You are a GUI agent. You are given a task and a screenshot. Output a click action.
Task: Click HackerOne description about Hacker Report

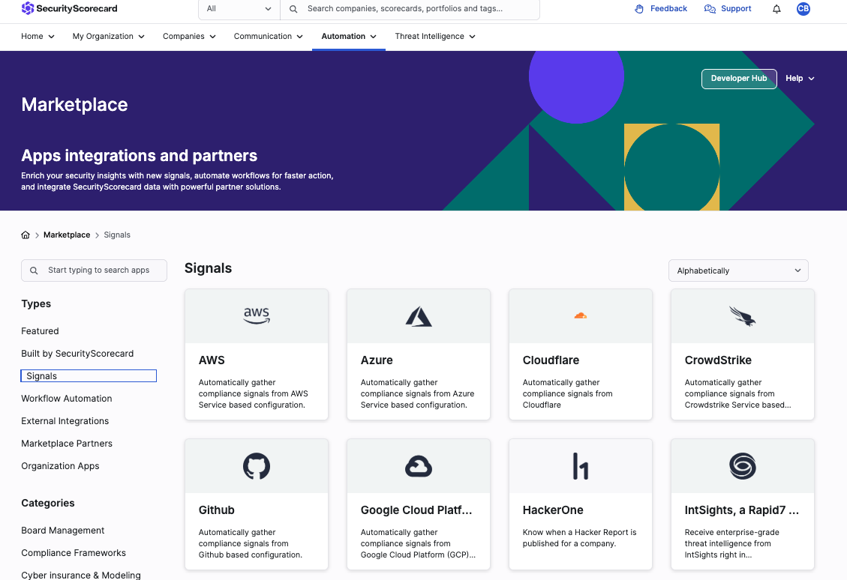click(579, 538)
